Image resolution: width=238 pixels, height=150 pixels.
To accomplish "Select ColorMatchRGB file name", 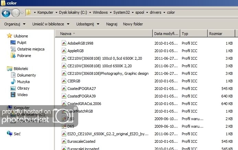I will coord(80,111).
